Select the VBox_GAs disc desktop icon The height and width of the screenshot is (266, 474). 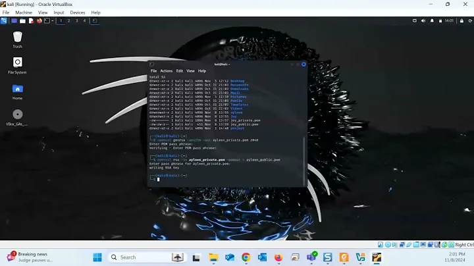click(17, 118)
